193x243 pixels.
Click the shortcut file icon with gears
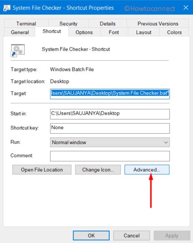click(x=18, y=51)
